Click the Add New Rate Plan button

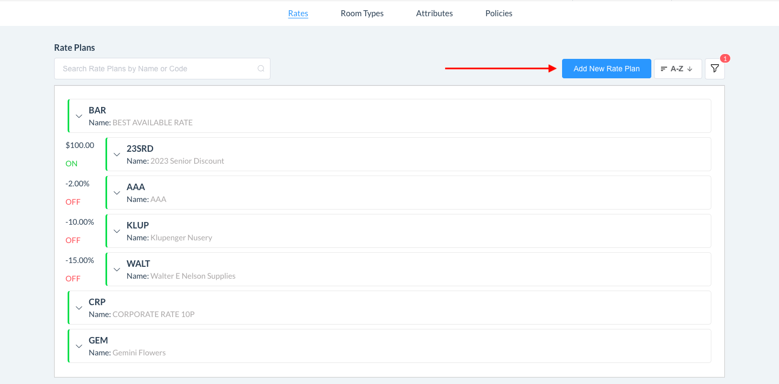[x=606, y=69]
